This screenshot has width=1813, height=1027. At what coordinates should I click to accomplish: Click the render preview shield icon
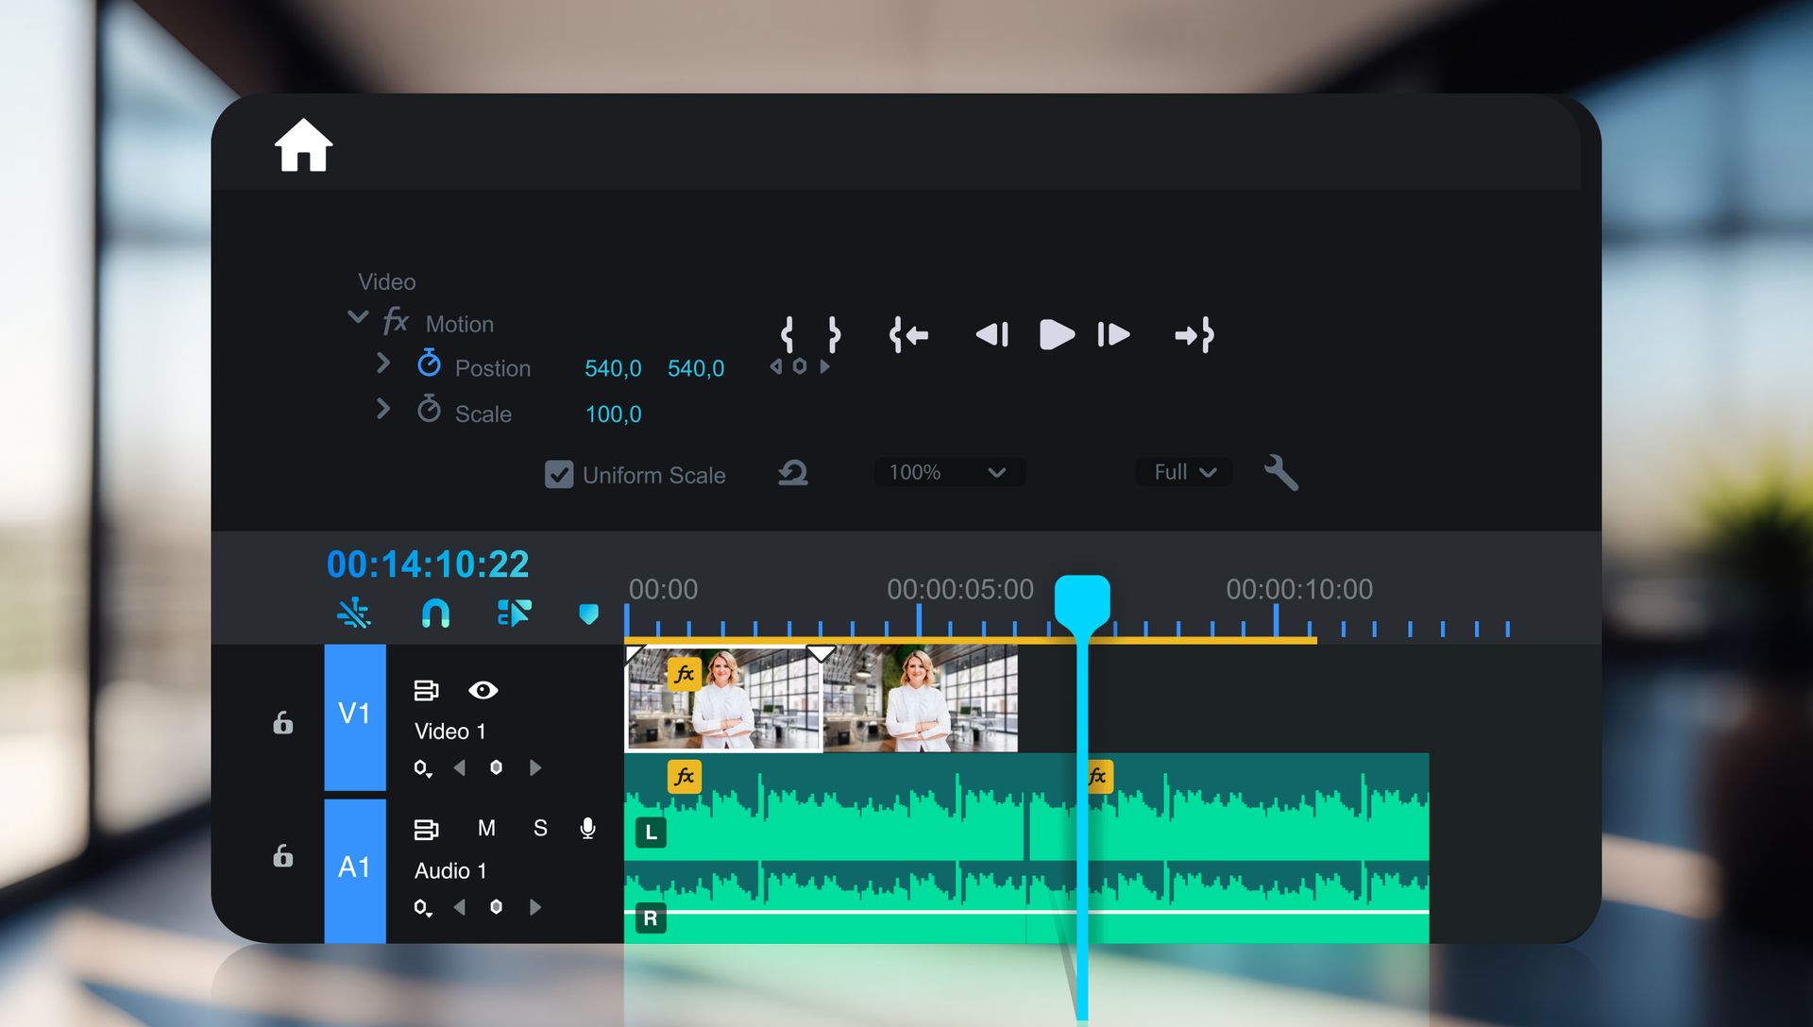tap(590, 614)
